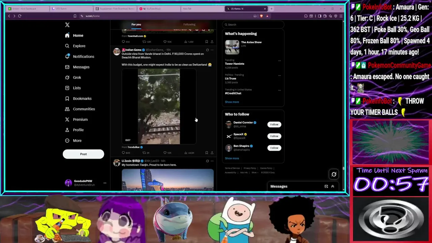Open Notifications in the sidebar

click(x=80, y=56)
